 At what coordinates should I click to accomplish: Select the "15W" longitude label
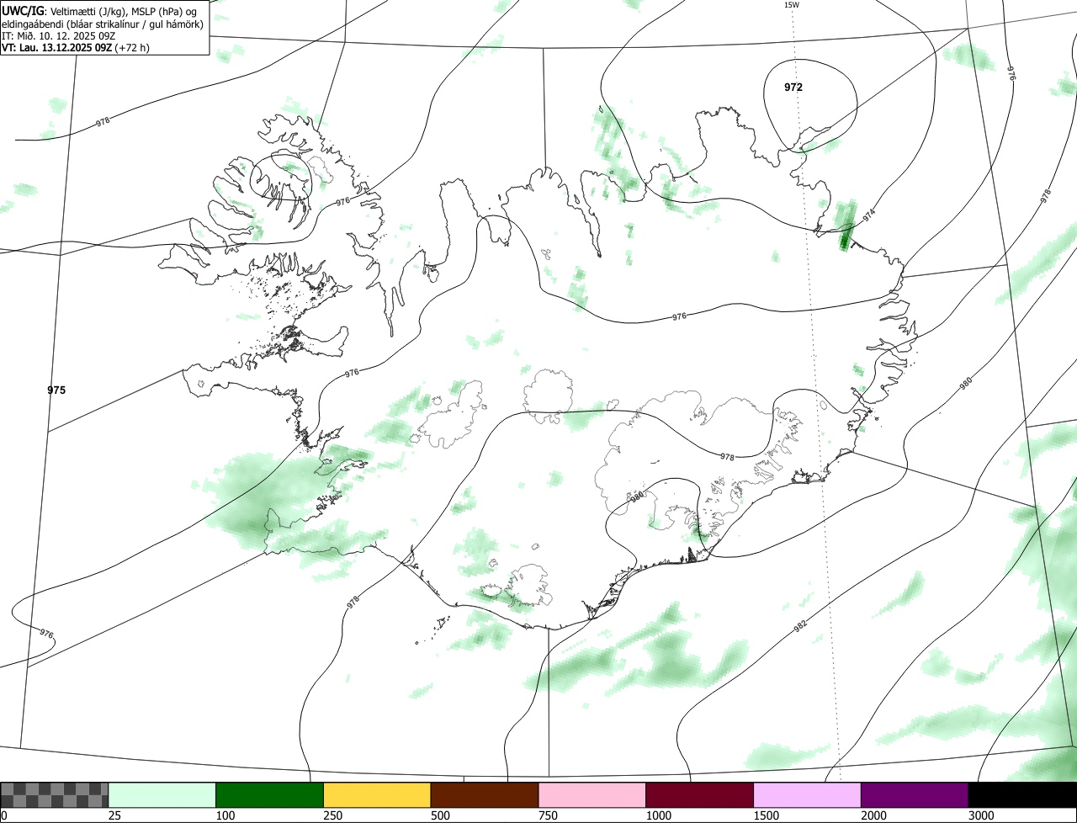(791, 5)
